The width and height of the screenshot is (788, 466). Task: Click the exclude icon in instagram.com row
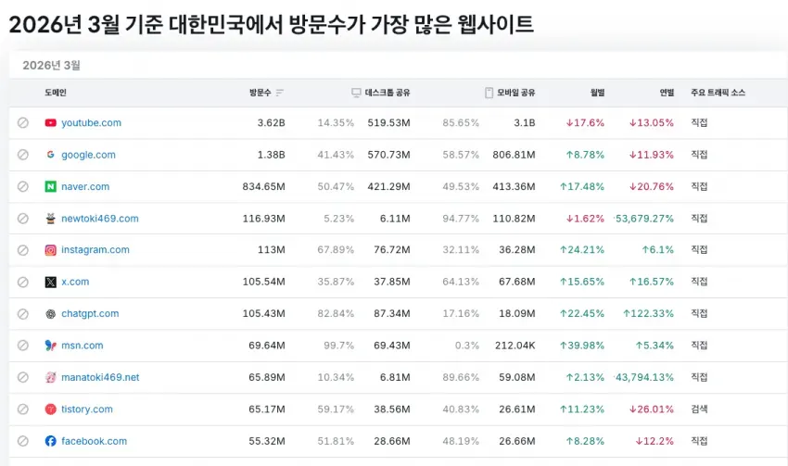coord(22,249)
